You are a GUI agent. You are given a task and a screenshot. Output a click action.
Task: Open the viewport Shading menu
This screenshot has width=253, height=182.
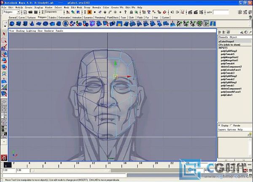[x=20, y=31]
